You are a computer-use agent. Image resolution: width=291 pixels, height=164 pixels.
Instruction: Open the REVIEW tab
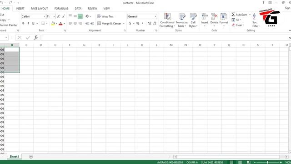pos(92,9)
